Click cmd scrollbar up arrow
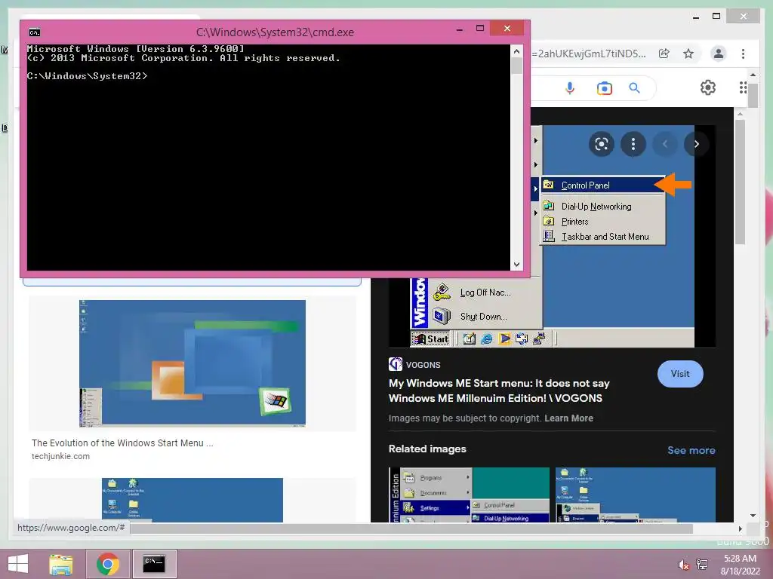The width and height of the screenshot is (773, 579). pos(516,51)
